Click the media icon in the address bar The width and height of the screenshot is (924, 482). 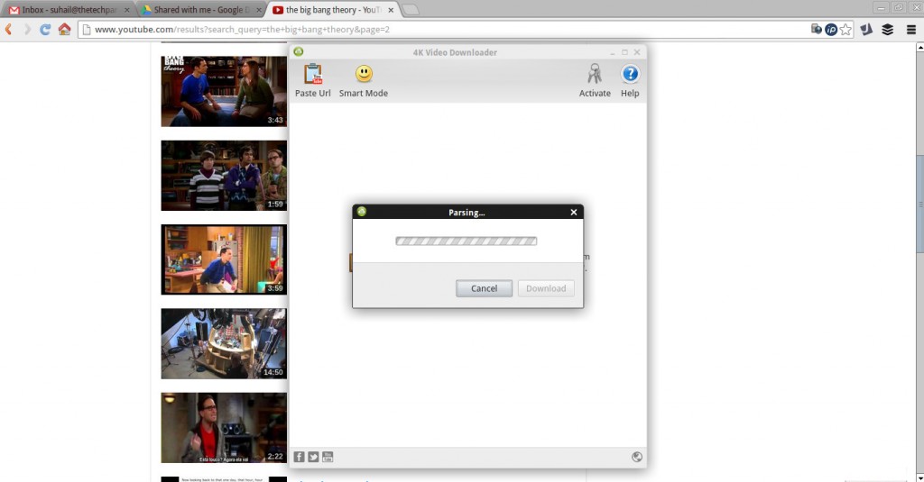pos(816,29)
